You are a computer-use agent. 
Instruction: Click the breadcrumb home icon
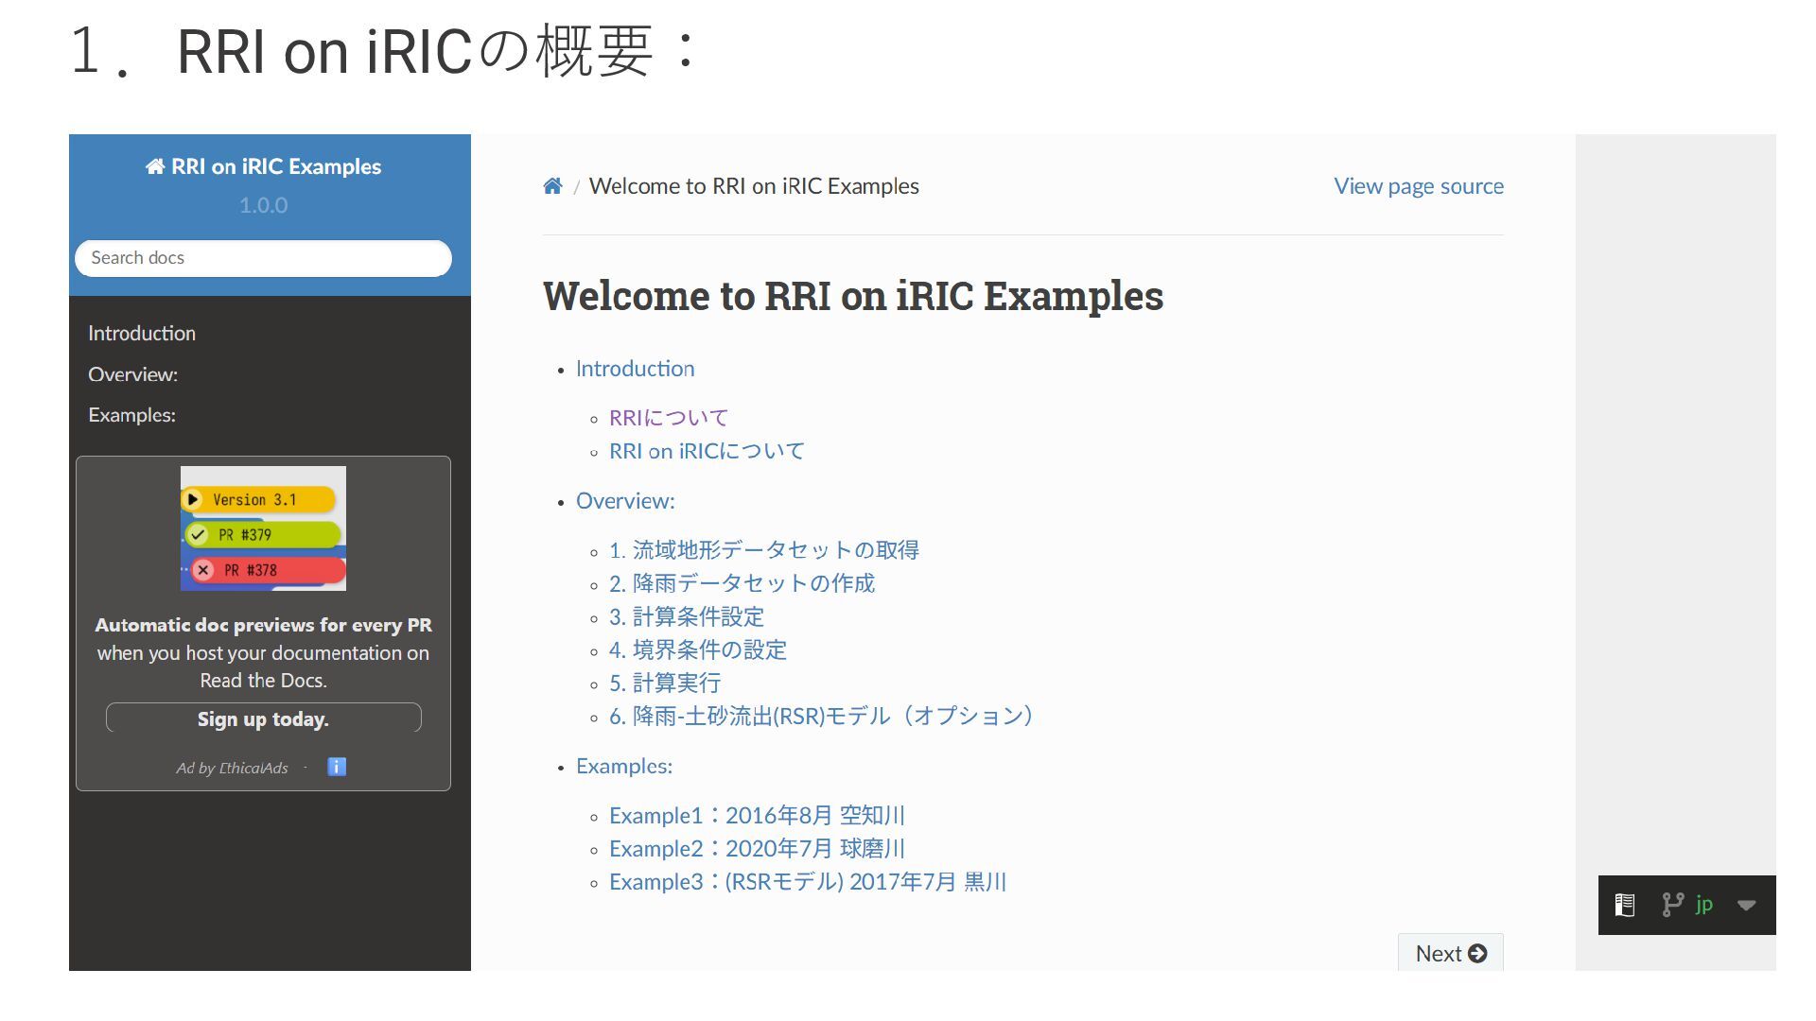pyautogui.click(x=552, y=186)
